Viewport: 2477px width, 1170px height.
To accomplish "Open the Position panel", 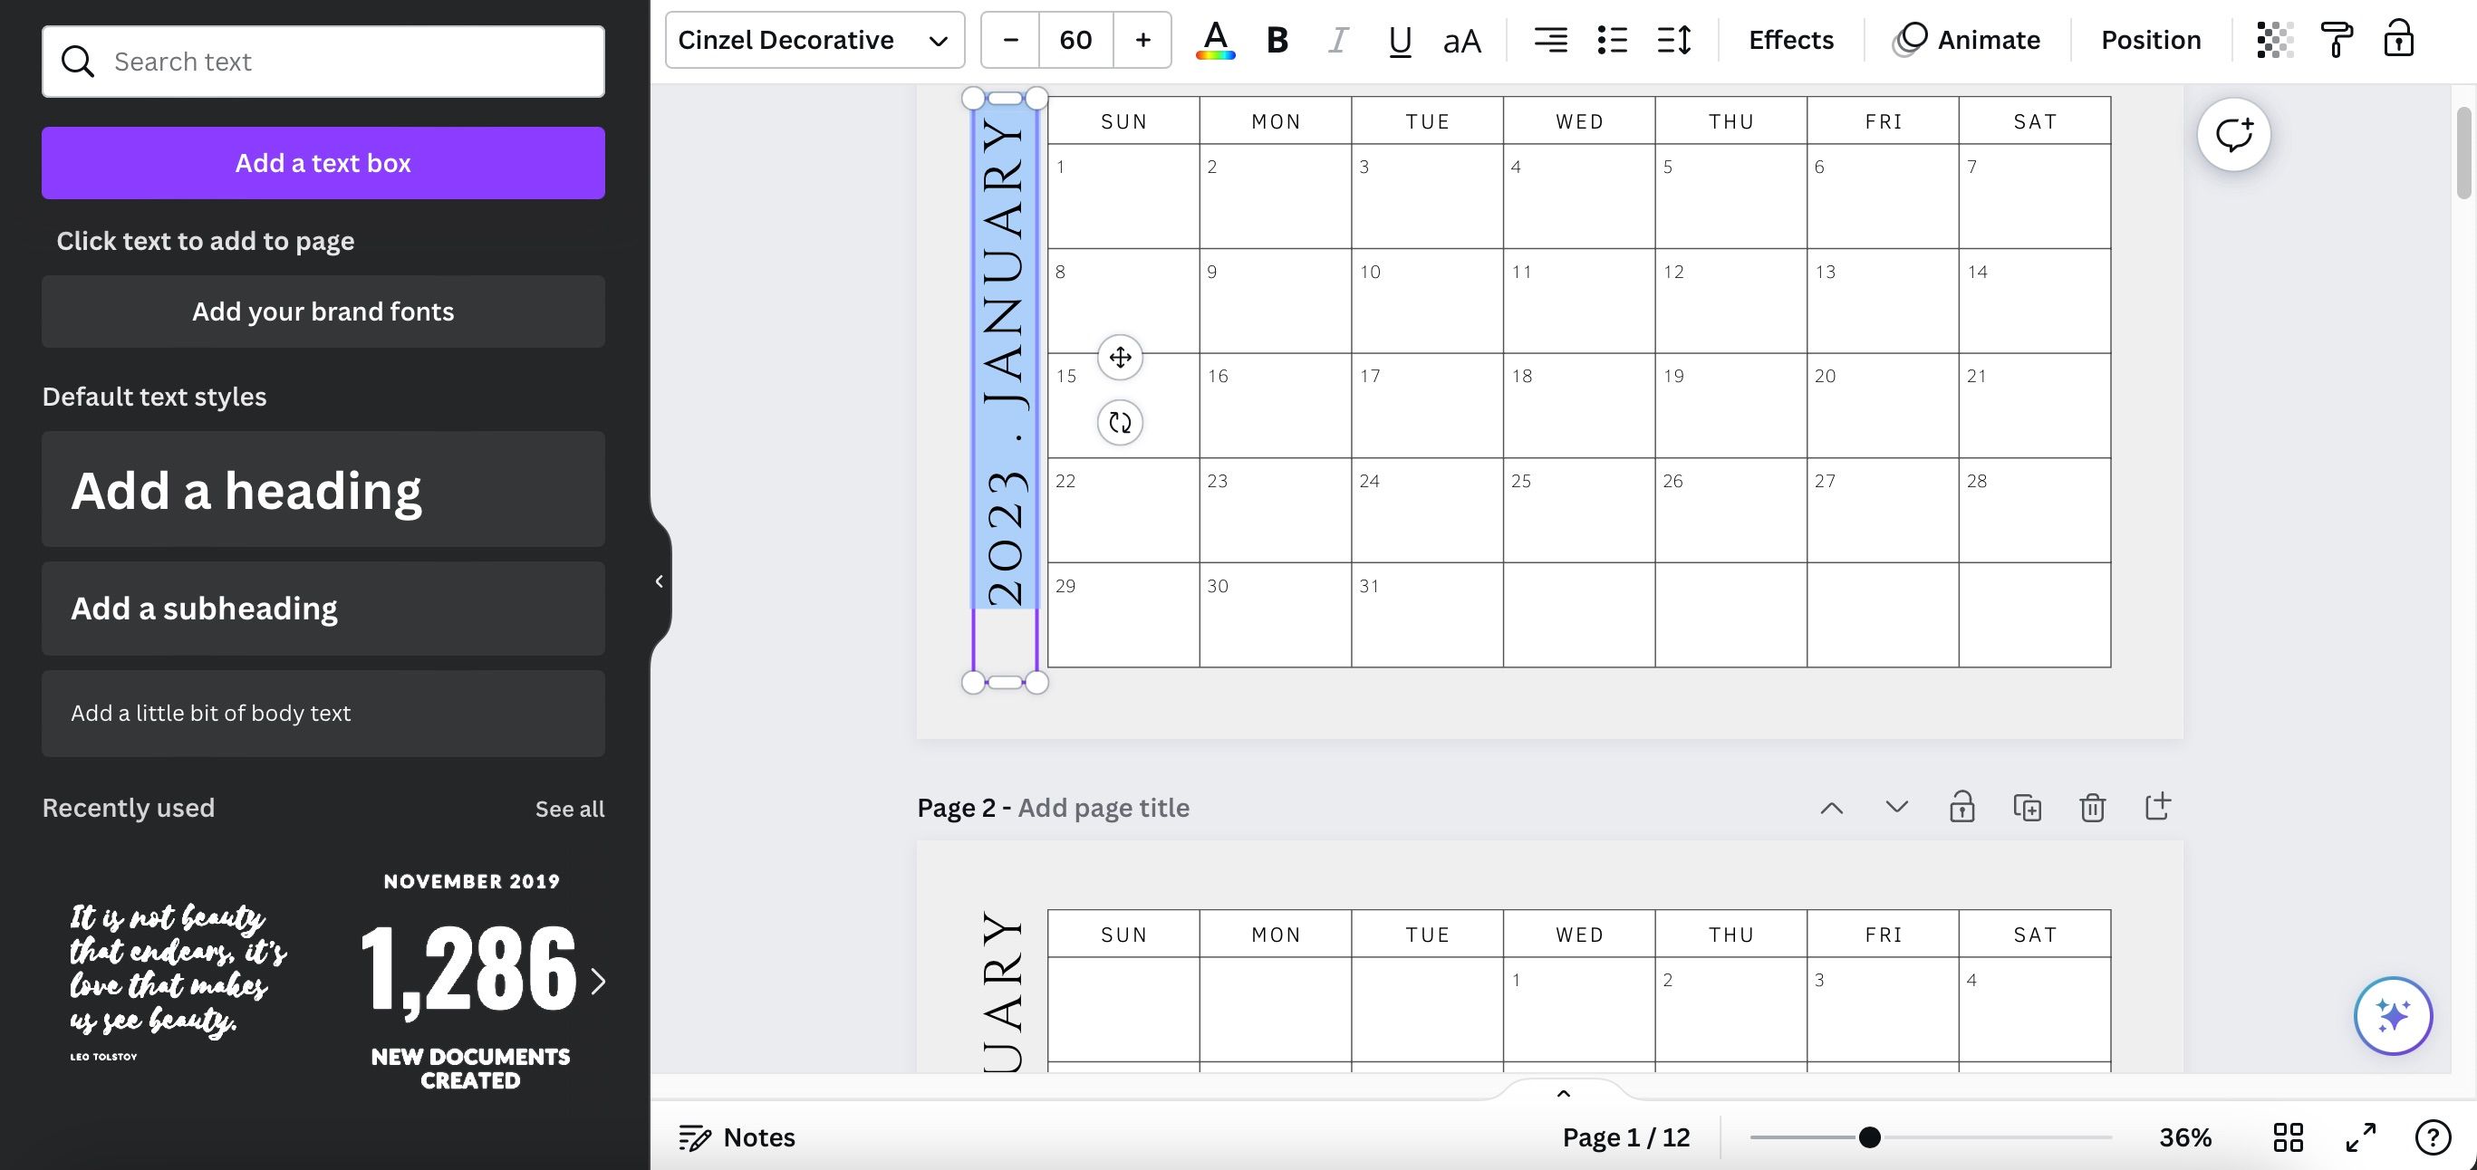I will point(2150,40).
